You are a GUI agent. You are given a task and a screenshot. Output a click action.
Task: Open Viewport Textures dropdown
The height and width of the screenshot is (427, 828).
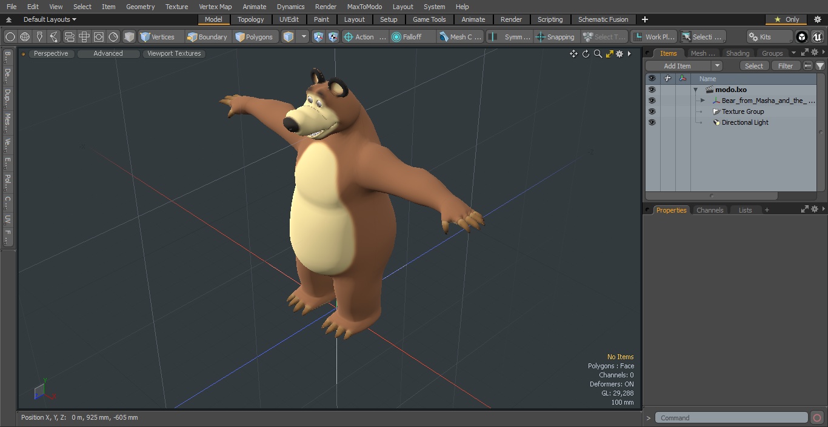174,53
